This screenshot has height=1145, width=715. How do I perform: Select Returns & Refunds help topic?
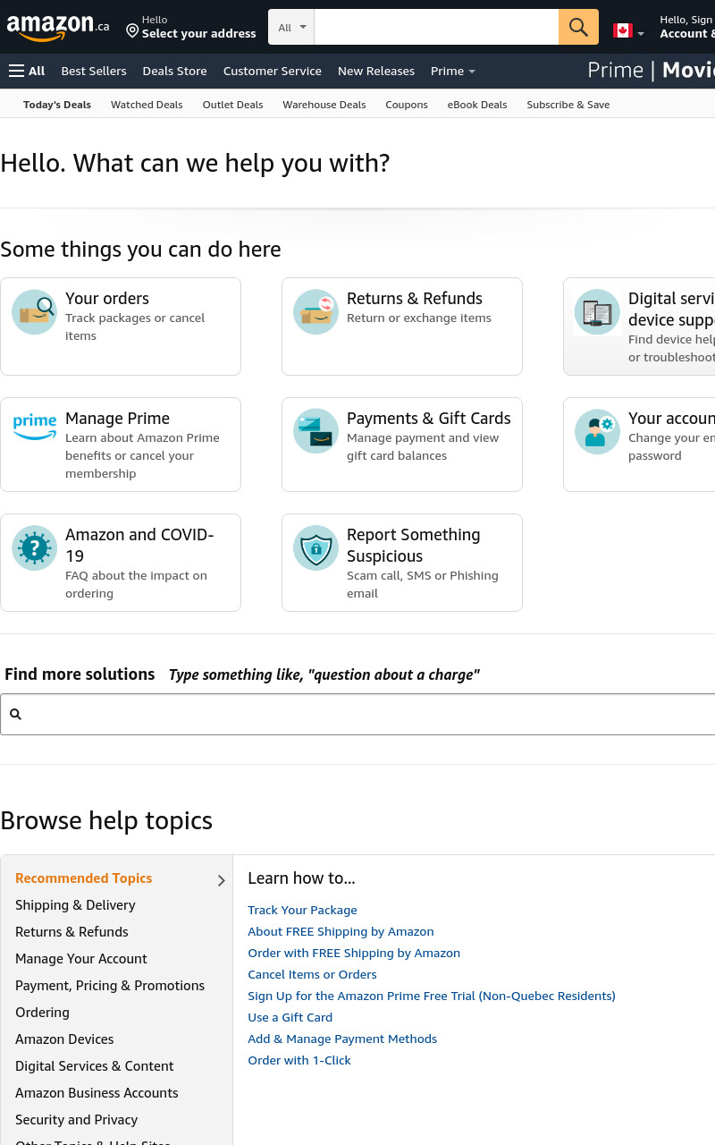pyautogui.click(x=71, y=932)
